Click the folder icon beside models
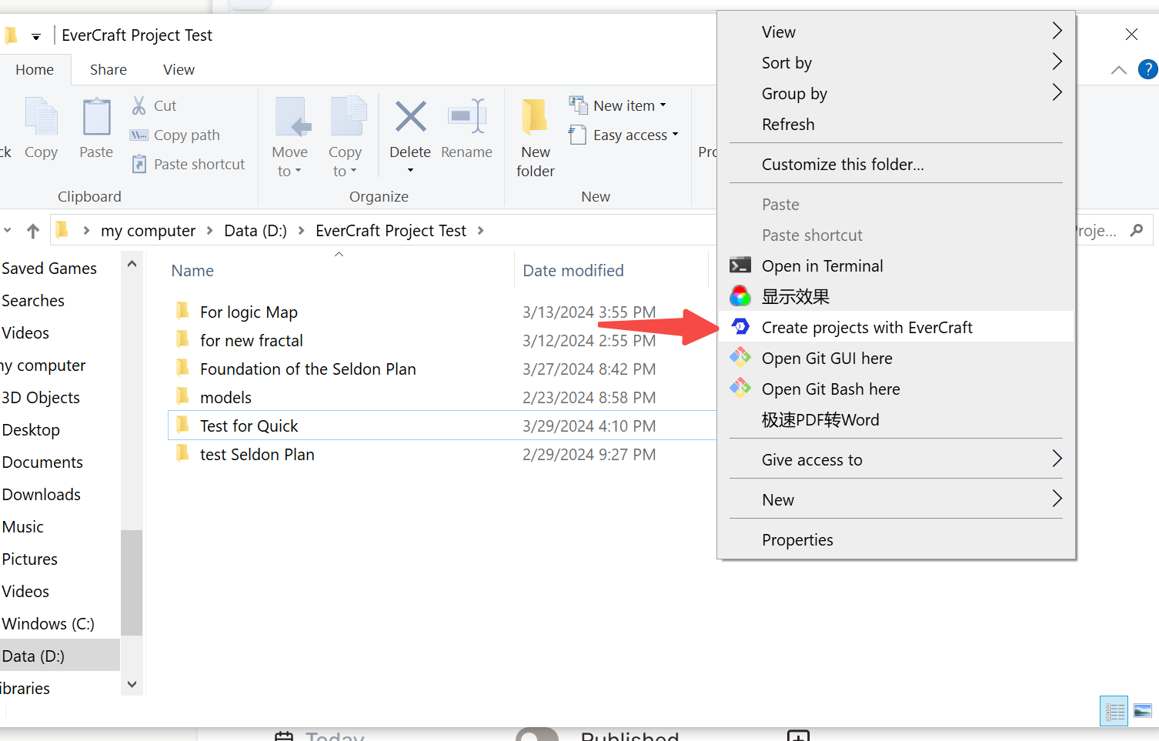The image size is (1159, 741). [x=182, y=396]
